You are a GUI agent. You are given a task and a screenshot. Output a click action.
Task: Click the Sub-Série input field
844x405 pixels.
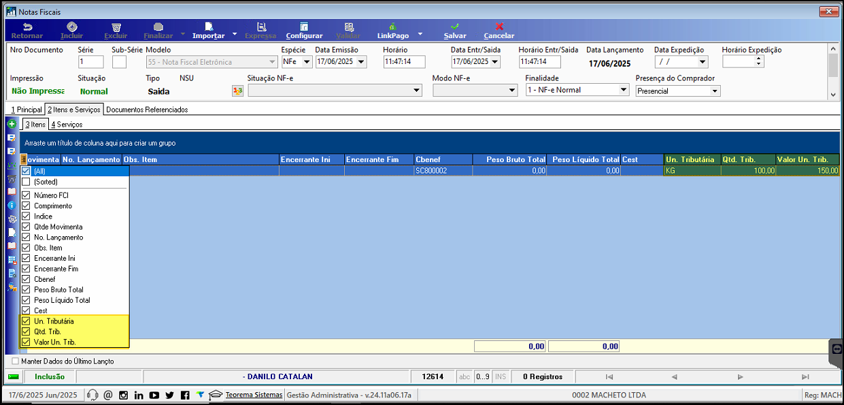(x=119, y=62)
